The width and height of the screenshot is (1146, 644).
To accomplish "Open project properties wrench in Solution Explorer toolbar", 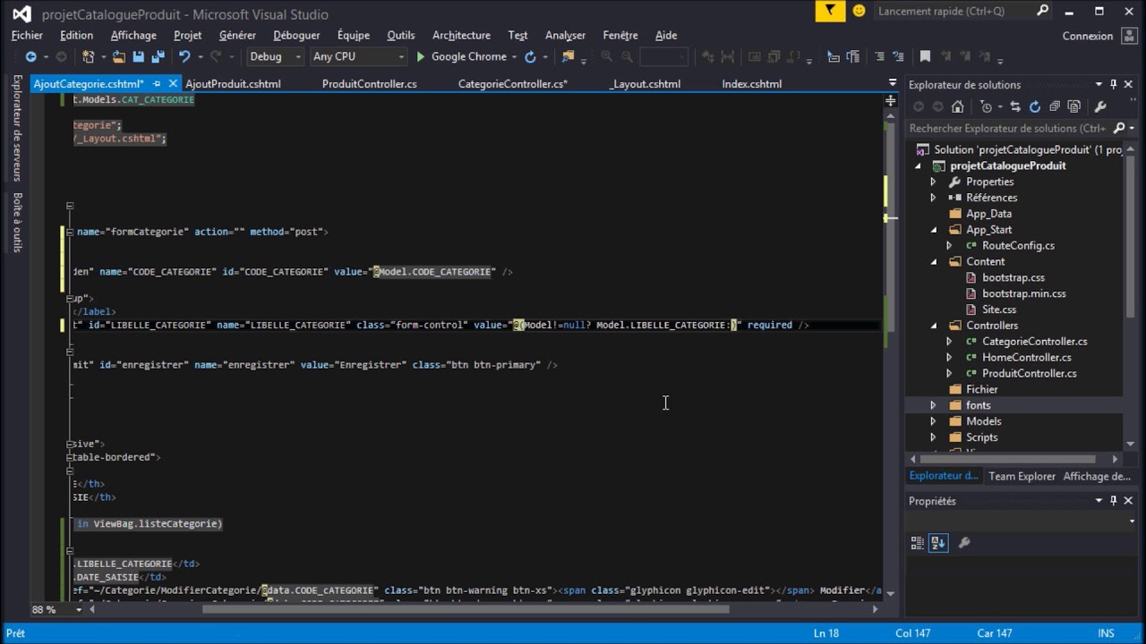I will coord(1100,106).
